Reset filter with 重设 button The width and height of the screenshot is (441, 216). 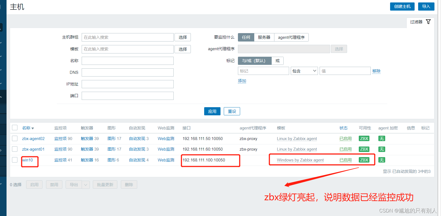(232, 111)
